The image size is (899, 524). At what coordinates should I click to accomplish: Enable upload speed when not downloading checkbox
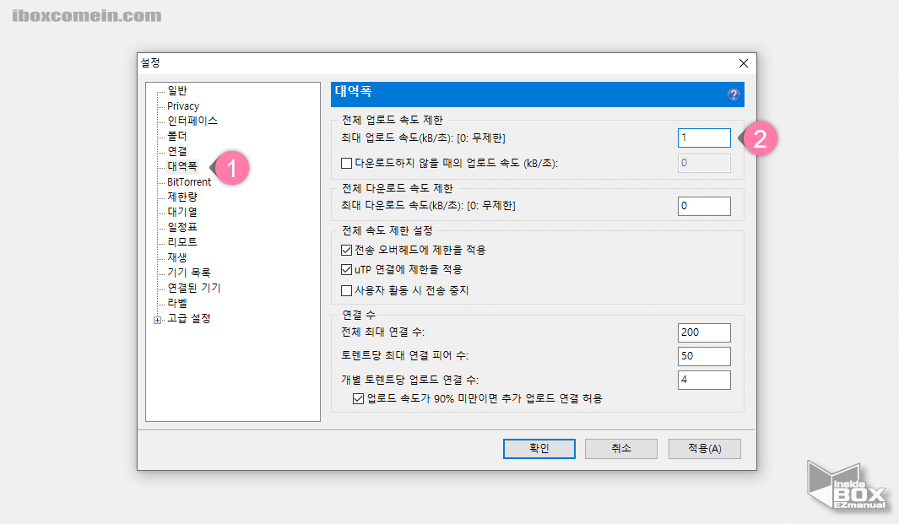(x=348, y=161)
